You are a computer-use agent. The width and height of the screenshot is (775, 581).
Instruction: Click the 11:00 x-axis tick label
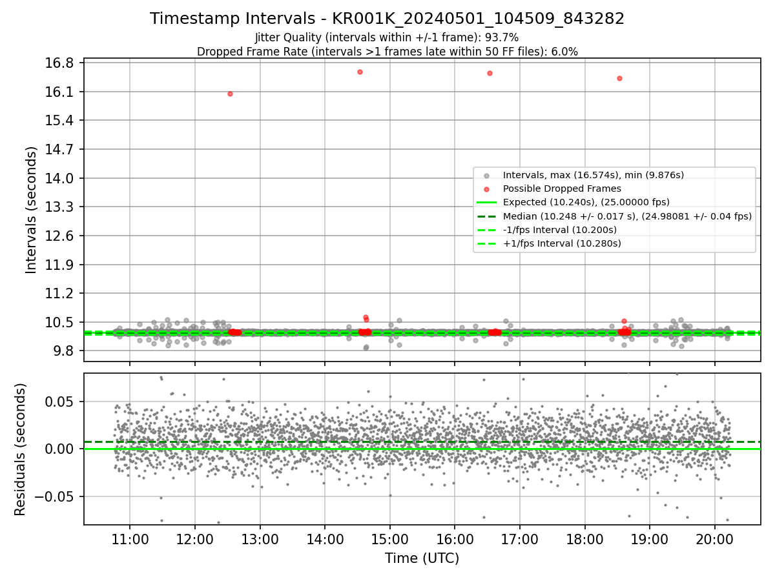130,539
